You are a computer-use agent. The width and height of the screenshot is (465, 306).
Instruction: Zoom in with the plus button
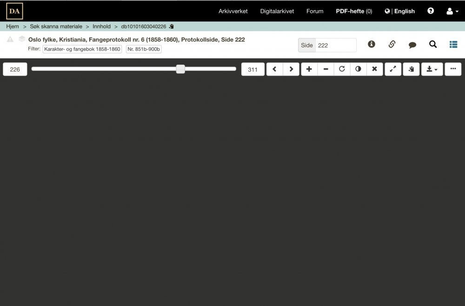[309, 69]
